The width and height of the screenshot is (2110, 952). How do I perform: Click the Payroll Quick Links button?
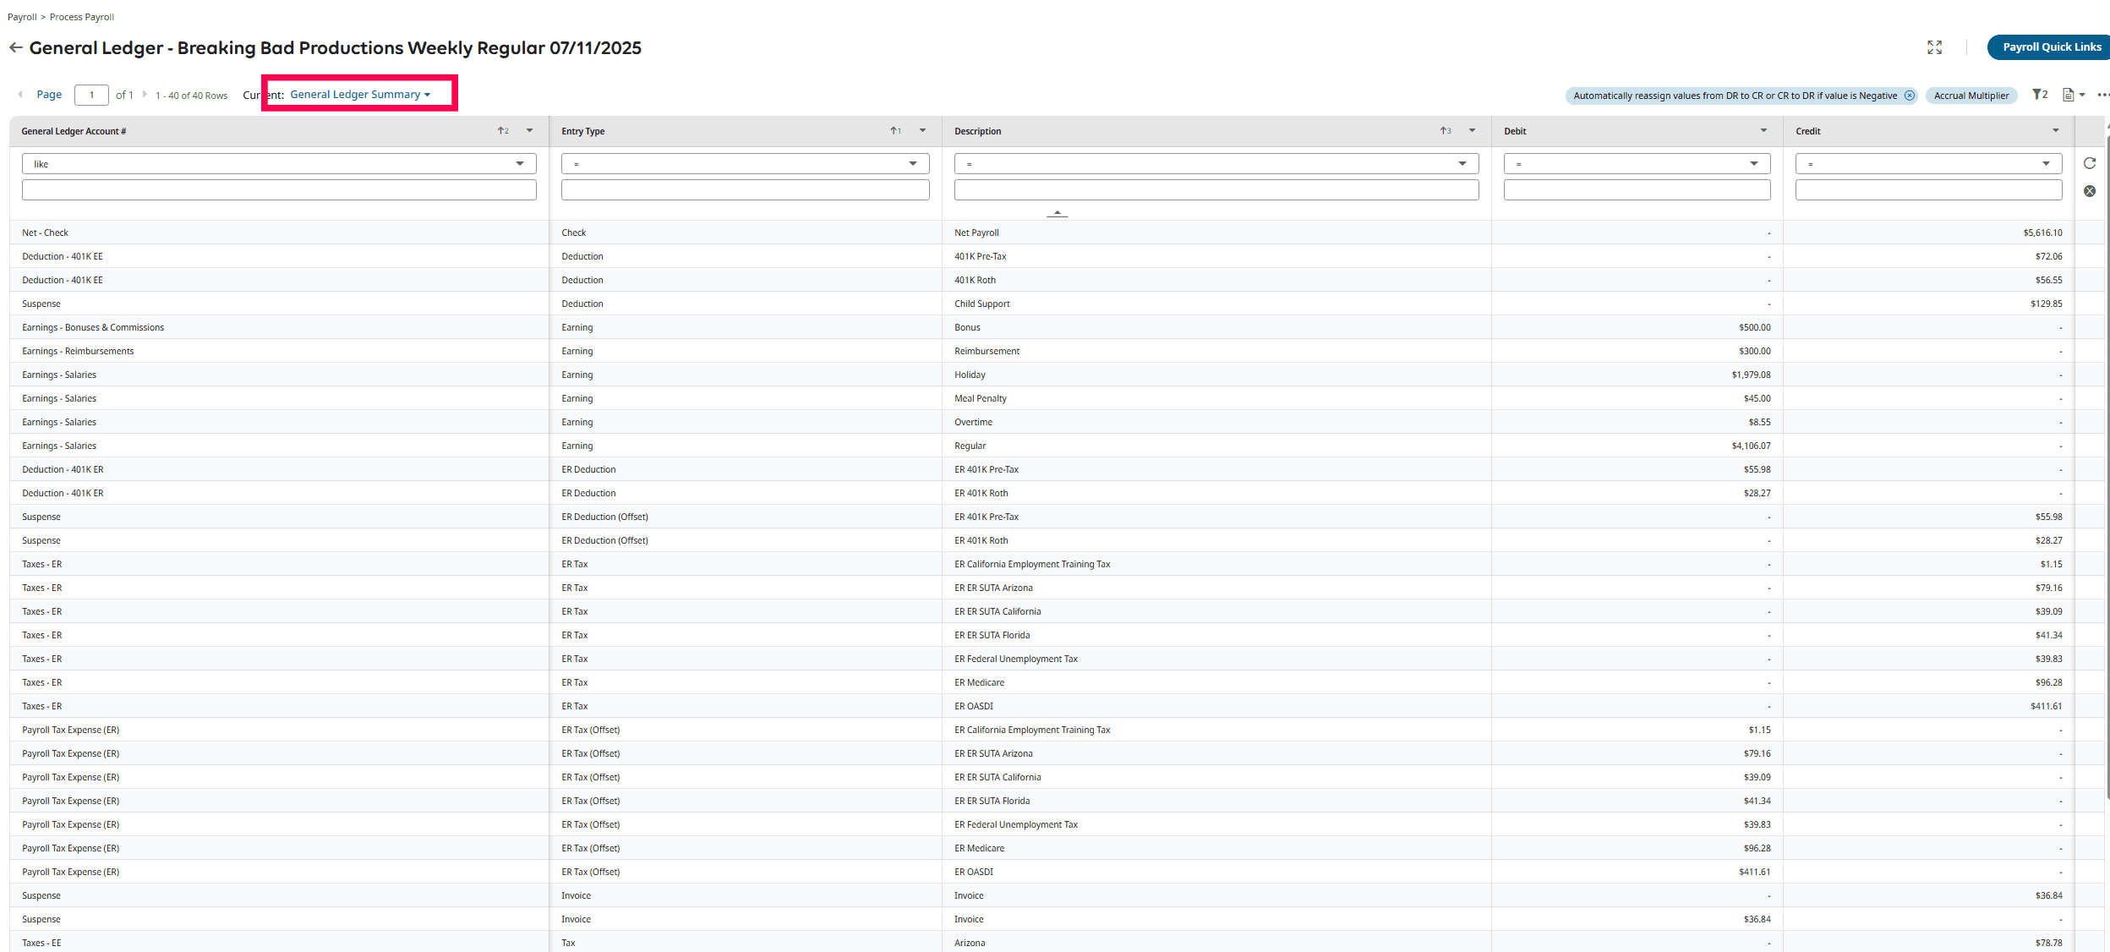[x=2051, y=47]
